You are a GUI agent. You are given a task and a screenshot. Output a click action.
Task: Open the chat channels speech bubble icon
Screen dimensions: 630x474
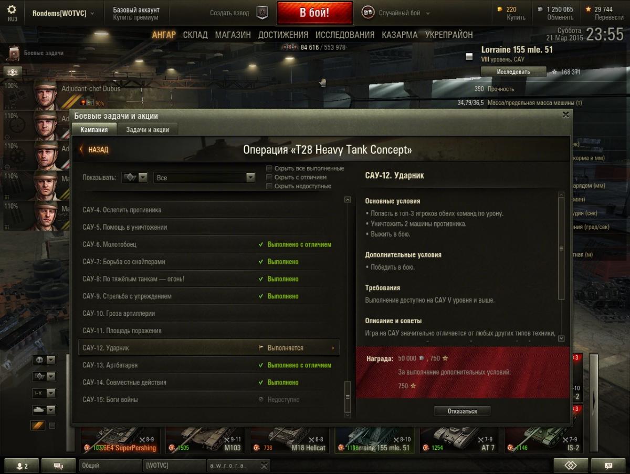point(58,466)
